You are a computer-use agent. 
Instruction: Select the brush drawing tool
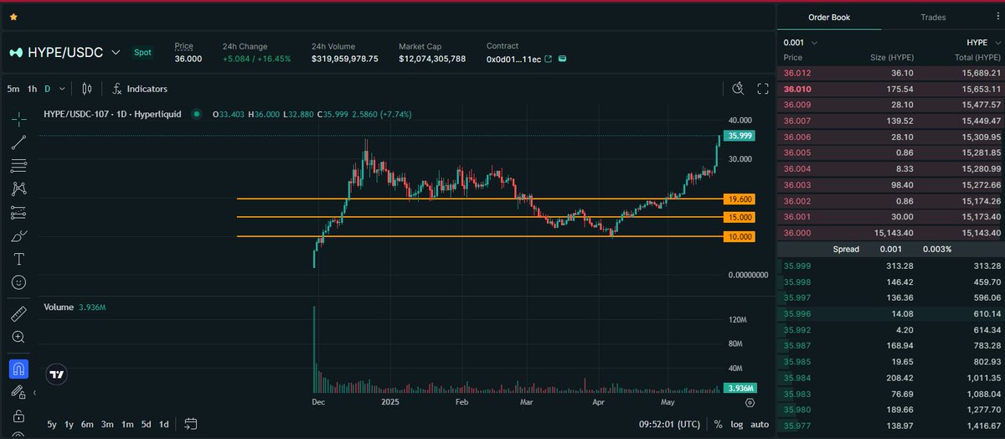click(18, 236)
